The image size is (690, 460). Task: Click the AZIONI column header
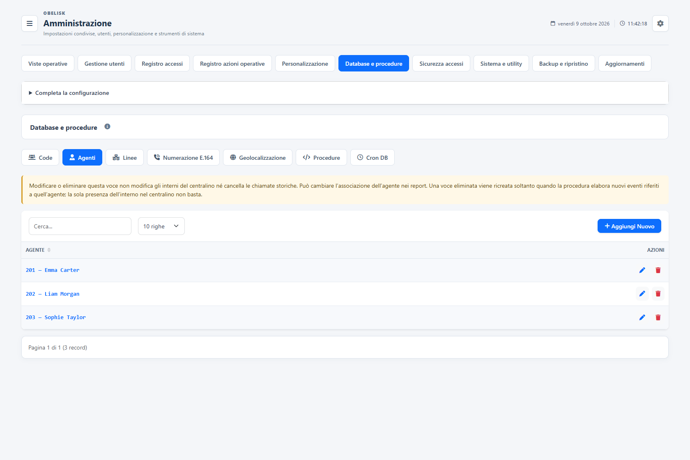(655, 250)
